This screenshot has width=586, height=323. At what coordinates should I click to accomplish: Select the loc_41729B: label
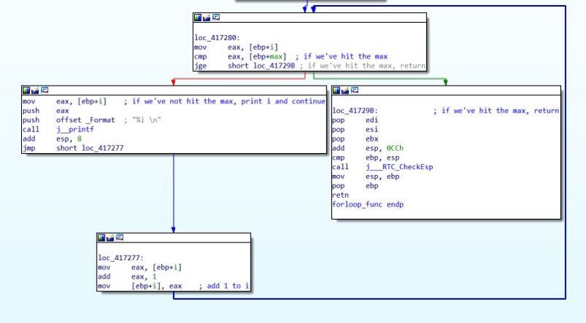(x=355, y=111)
